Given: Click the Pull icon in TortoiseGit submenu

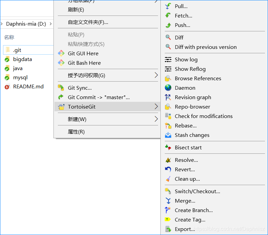Looking at the screenshot, I should (x=168, y=6).
